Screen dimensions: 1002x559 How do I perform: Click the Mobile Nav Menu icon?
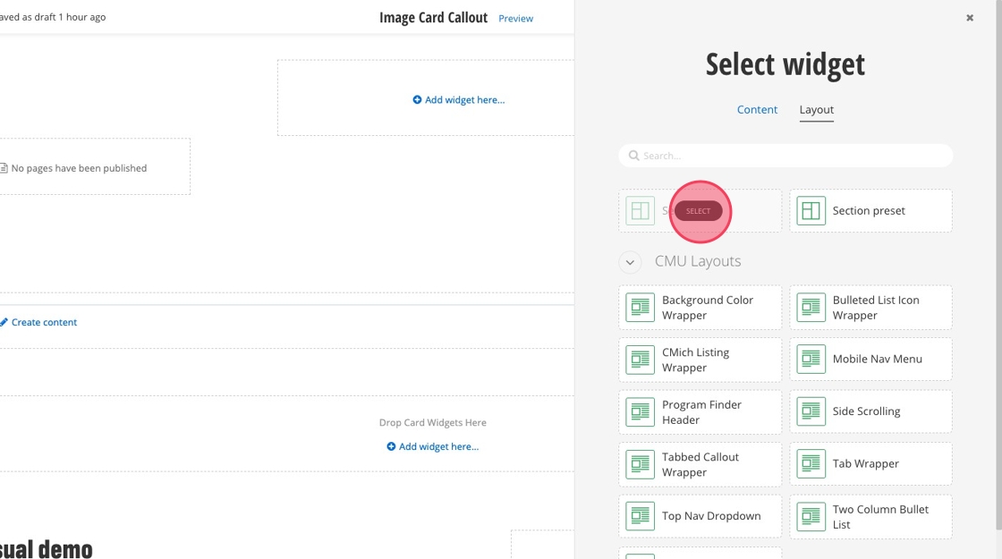click(811, 360)
